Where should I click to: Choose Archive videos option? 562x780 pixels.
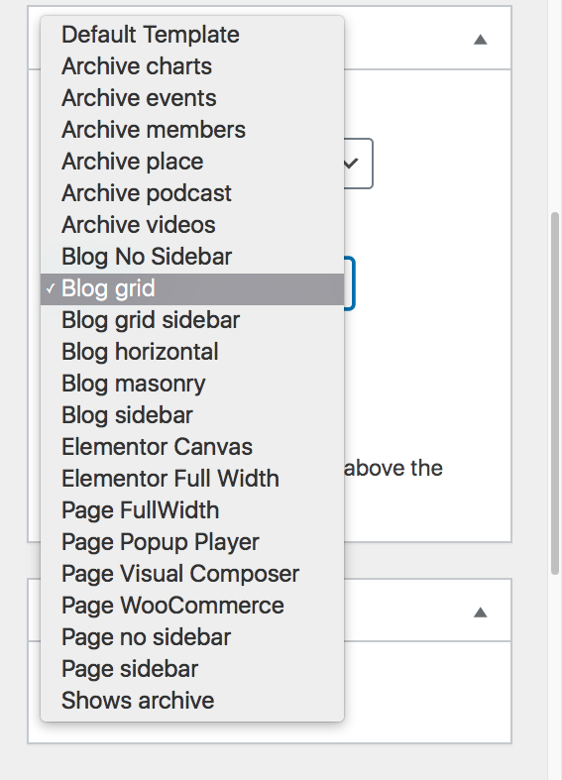pos(192,225)
